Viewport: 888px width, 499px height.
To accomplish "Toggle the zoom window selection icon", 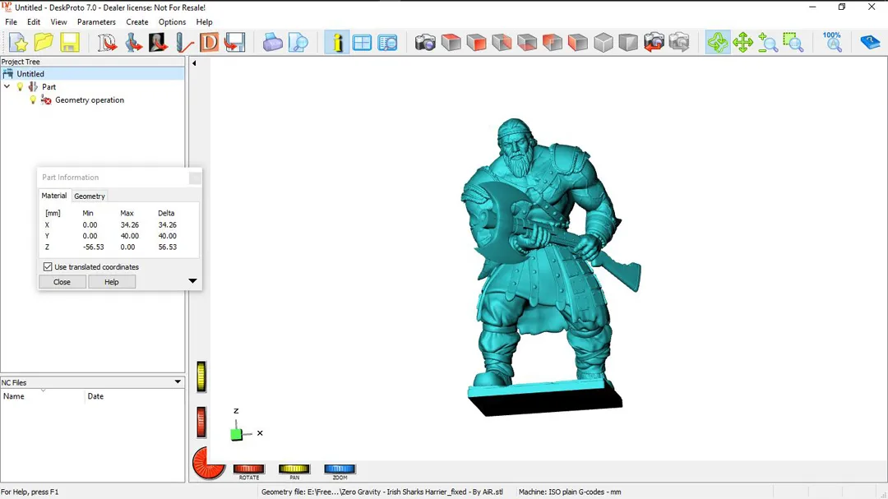I will coord(793,43).
